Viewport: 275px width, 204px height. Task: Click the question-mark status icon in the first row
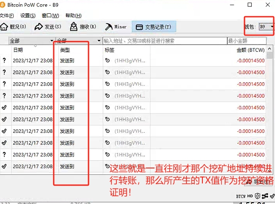pos(4,60)
